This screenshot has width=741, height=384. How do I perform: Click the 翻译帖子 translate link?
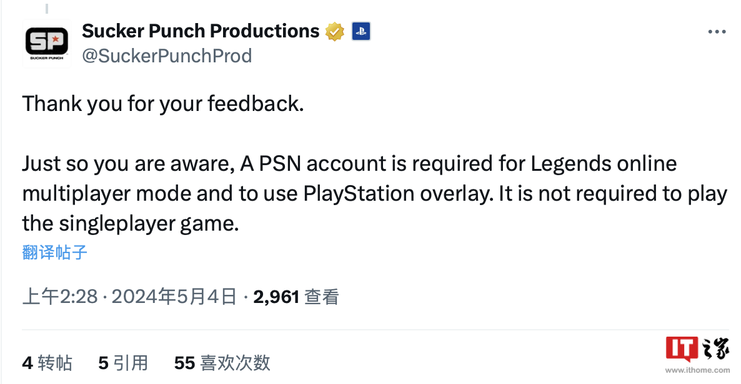tap(55, 252)
